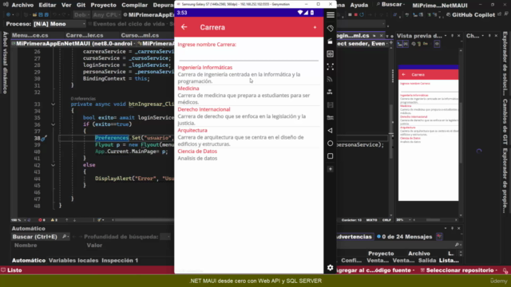Open Cambios de GIT side tab
This screenshot has height=287, width=511.
[x=505, y=122]
